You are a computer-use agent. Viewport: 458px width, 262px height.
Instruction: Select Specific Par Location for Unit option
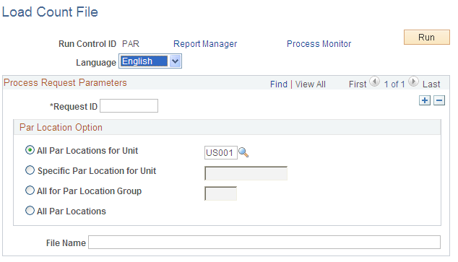tap(30, 170)
